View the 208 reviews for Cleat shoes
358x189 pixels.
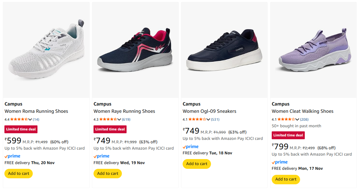(304, 119)
